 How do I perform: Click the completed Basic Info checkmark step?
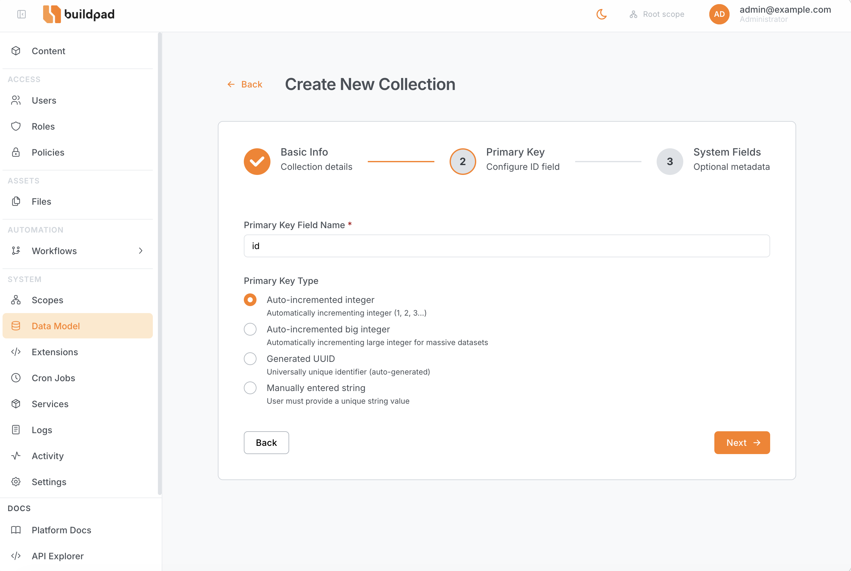pyautogui.click(x=257, y=161)
